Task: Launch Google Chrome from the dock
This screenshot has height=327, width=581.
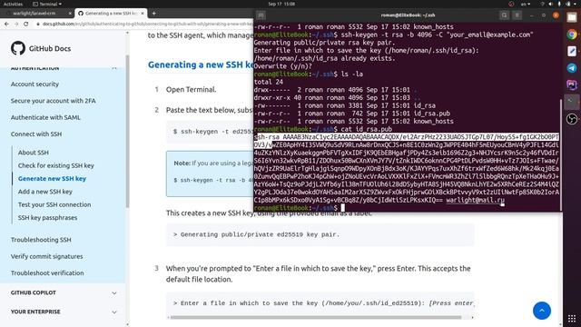Action: pyautogui.click(x=572, y=35)
